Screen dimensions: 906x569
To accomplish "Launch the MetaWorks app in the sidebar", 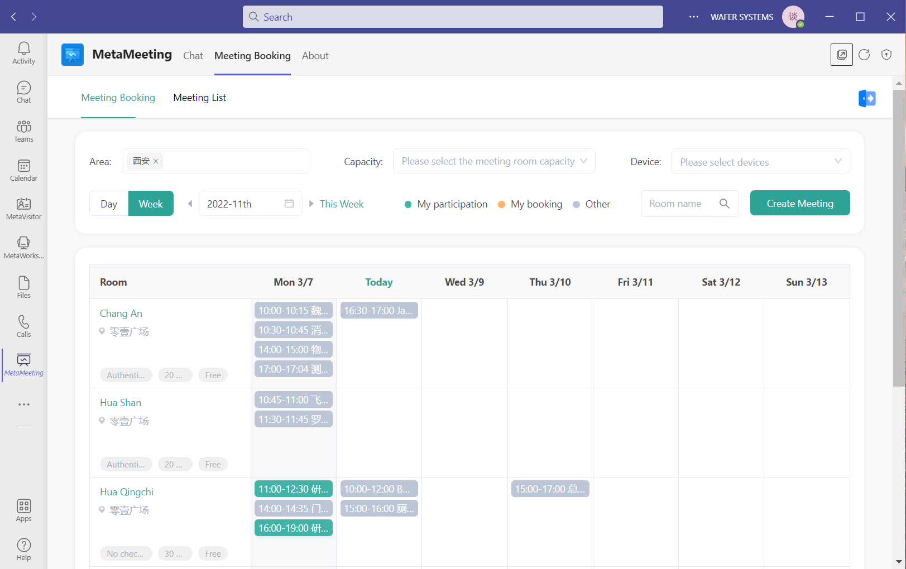I will [x=23, y=248].
